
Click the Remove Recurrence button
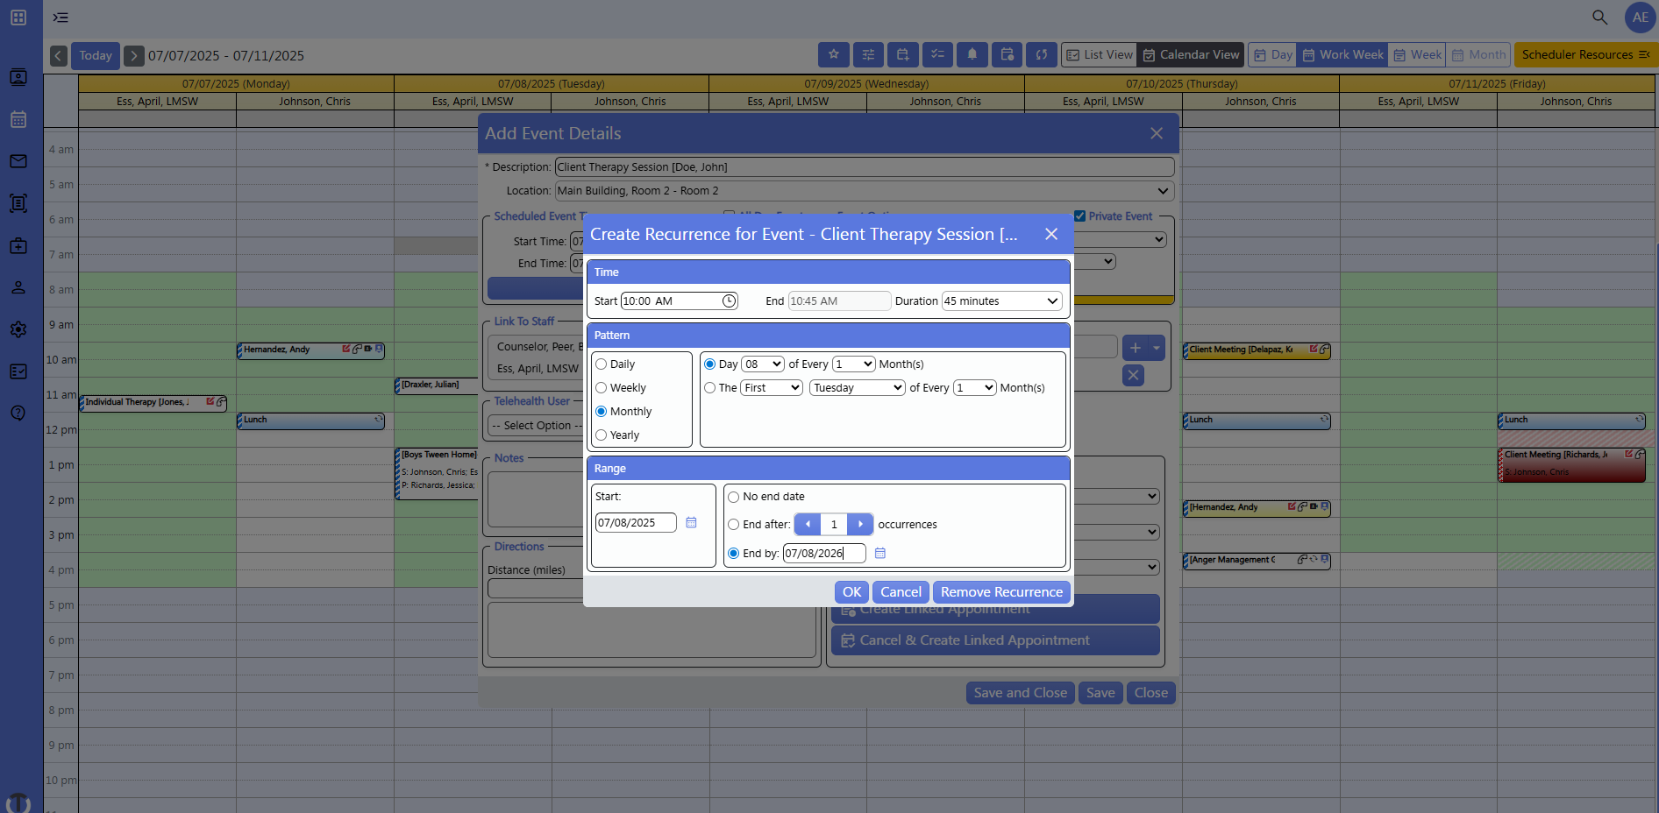pos(1000,591)
